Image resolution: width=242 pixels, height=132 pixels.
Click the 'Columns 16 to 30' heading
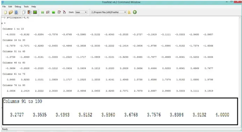pos(14,40)
